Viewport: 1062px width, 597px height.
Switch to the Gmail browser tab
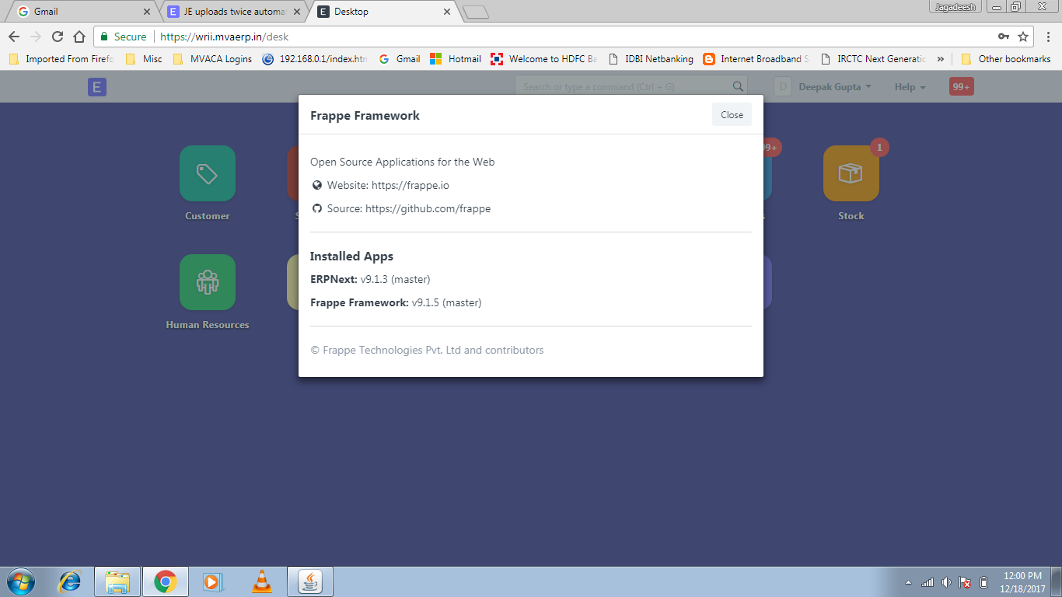point(80,12)
